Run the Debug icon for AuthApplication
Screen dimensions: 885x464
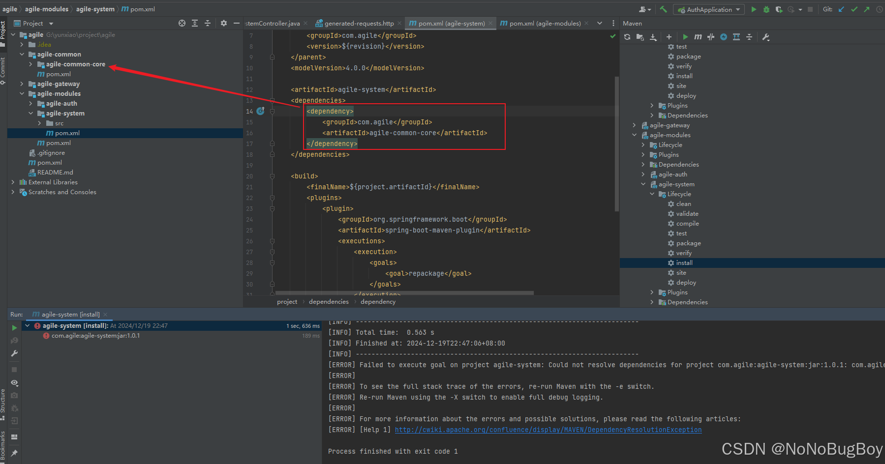766,9
